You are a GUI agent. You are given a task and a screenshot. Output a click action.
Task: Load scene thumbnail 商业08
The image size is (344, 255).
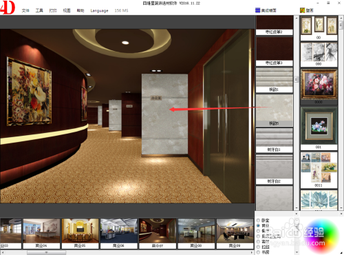[x=196, y=234]
